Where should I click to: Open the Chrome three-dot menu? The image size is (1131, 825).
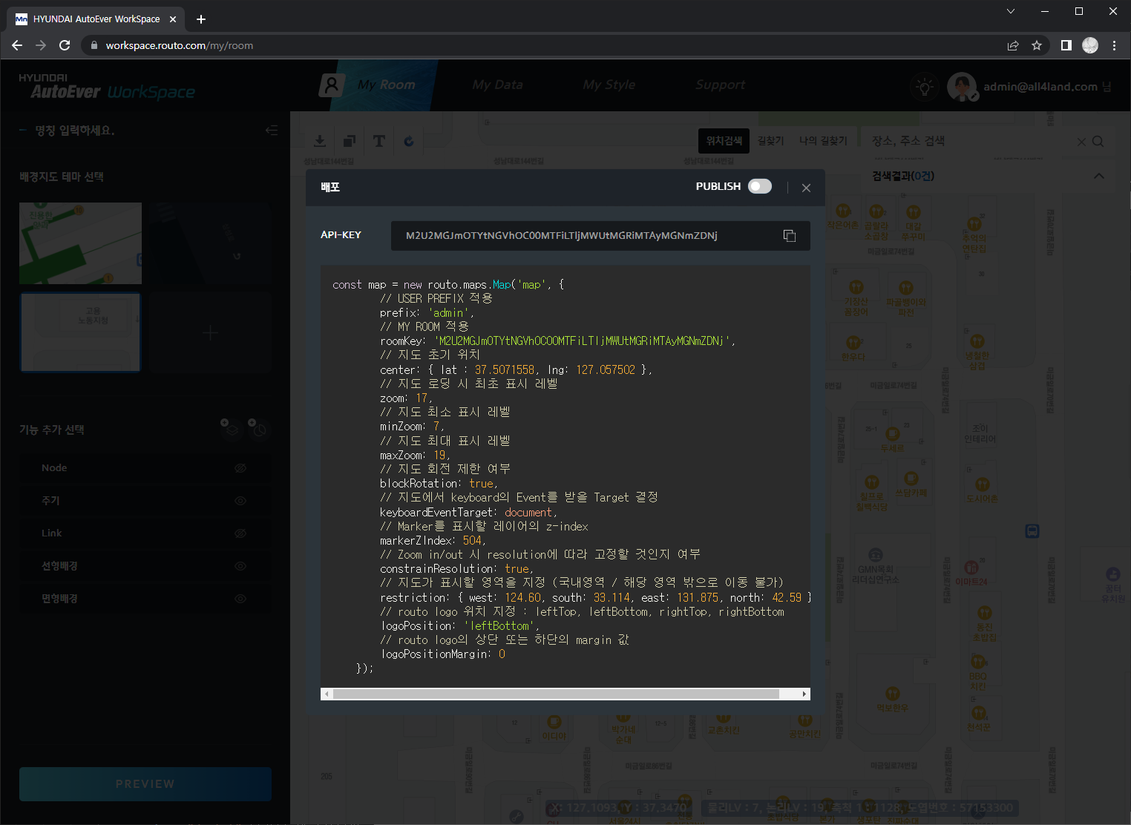(1114, 45)
